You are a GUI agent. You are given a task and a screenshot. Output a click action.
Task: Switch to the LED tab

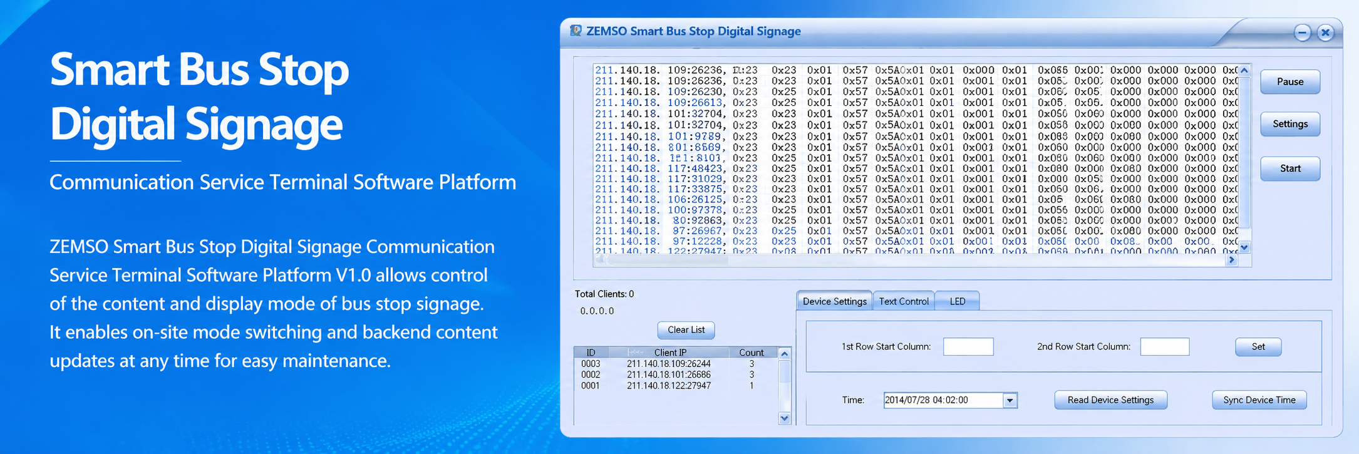click(958, 301)
